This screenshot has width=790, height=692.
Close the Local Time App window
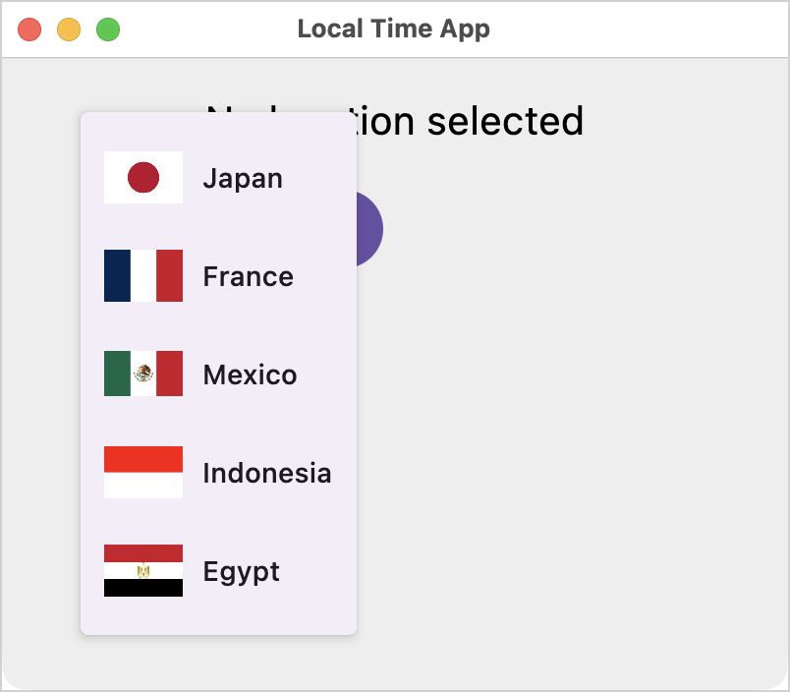tap(29, 29)
